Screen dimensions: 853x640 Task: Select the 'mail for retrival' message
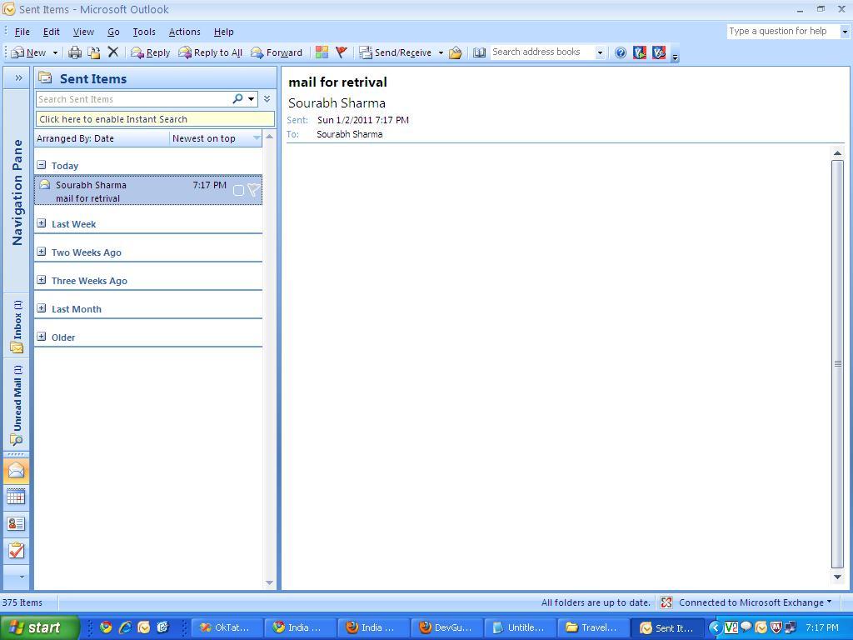pyautogui.click(x=148, y=191)
